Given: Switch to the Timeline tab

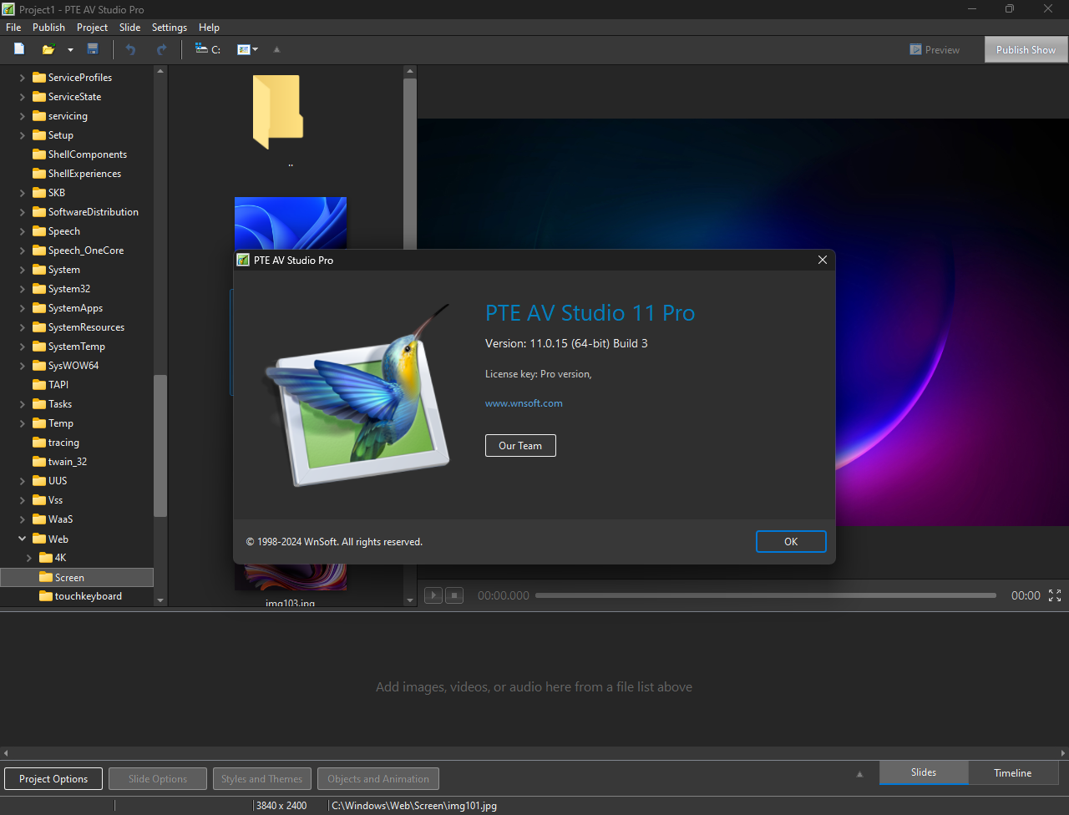Looking at the screenshot, I should [x=1013, y=773].
